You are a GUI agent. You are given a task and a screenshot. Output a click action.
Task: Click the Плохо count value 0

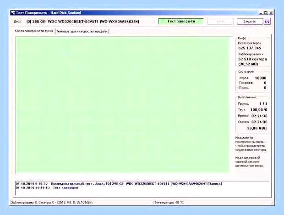(265, 88)
